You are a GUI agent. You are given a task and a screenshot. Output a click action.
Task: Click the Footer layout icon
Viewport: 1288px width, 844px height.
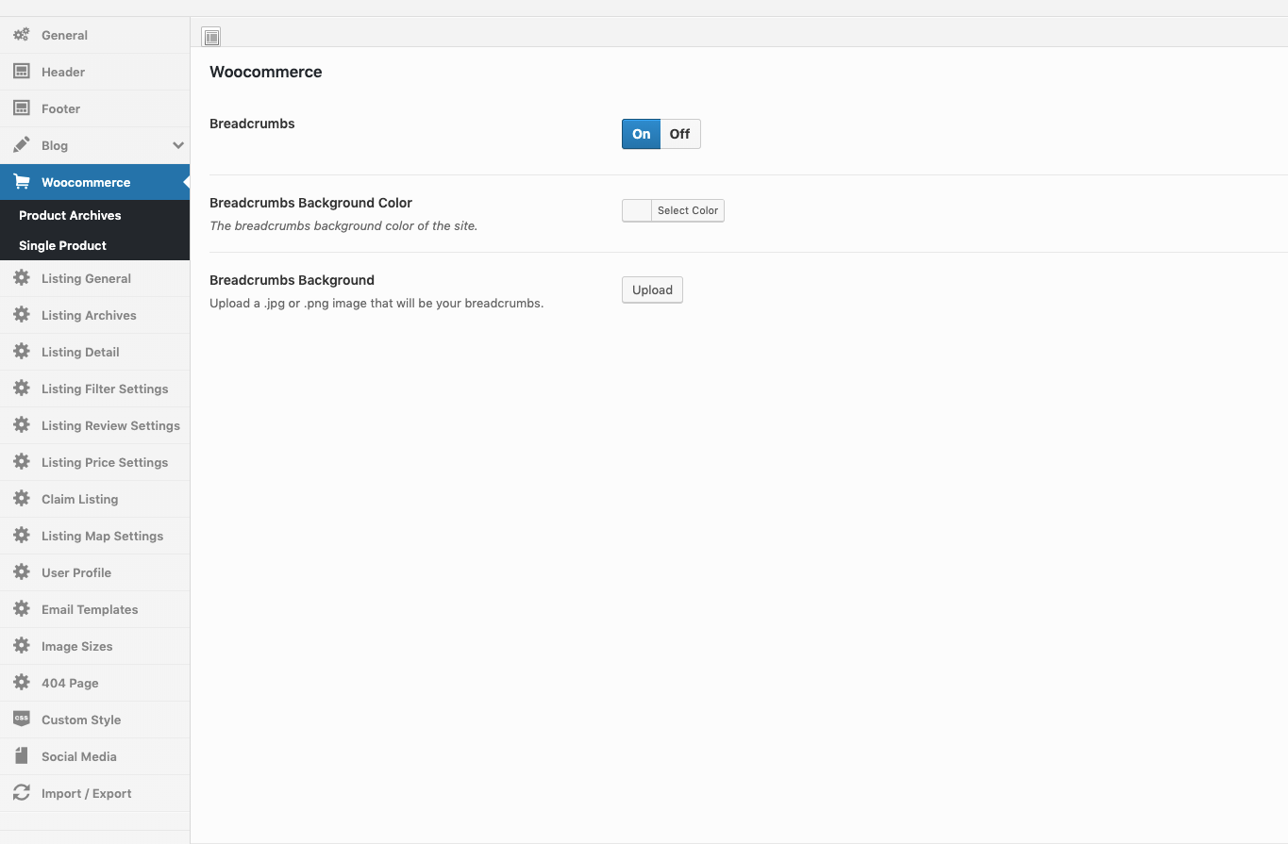coord(21,108)
